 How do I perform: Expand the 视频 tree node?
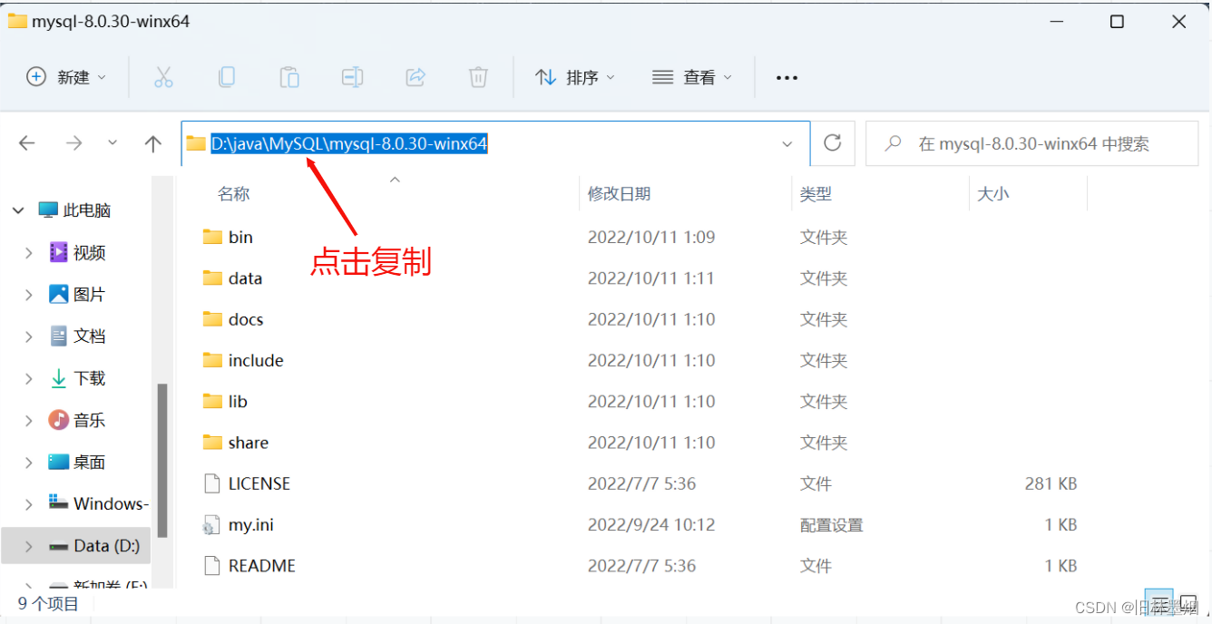pyautogui.click(x=29, y=252)
